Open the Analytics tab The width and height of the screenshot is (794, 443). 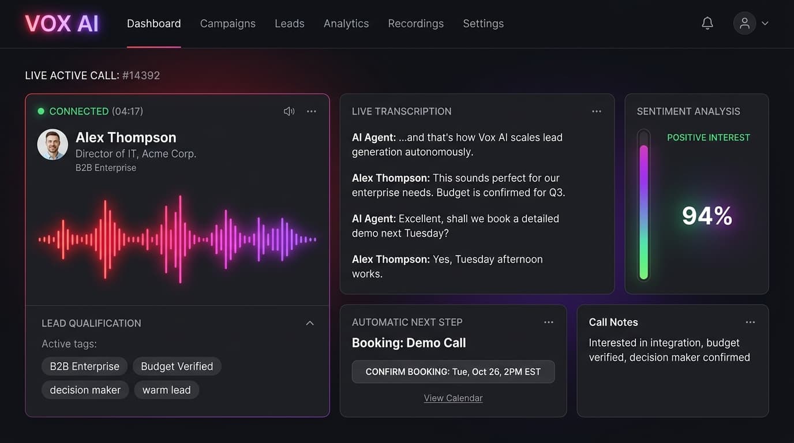coord(346,24)
